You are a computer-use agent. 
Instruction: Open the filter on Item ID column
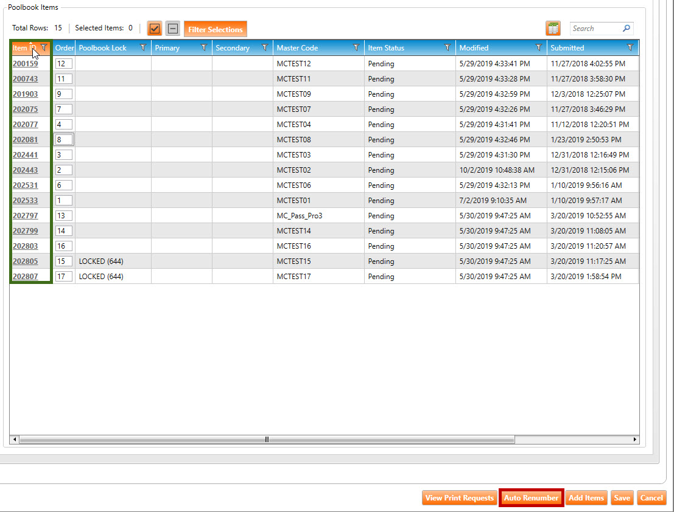pos(44,47)
